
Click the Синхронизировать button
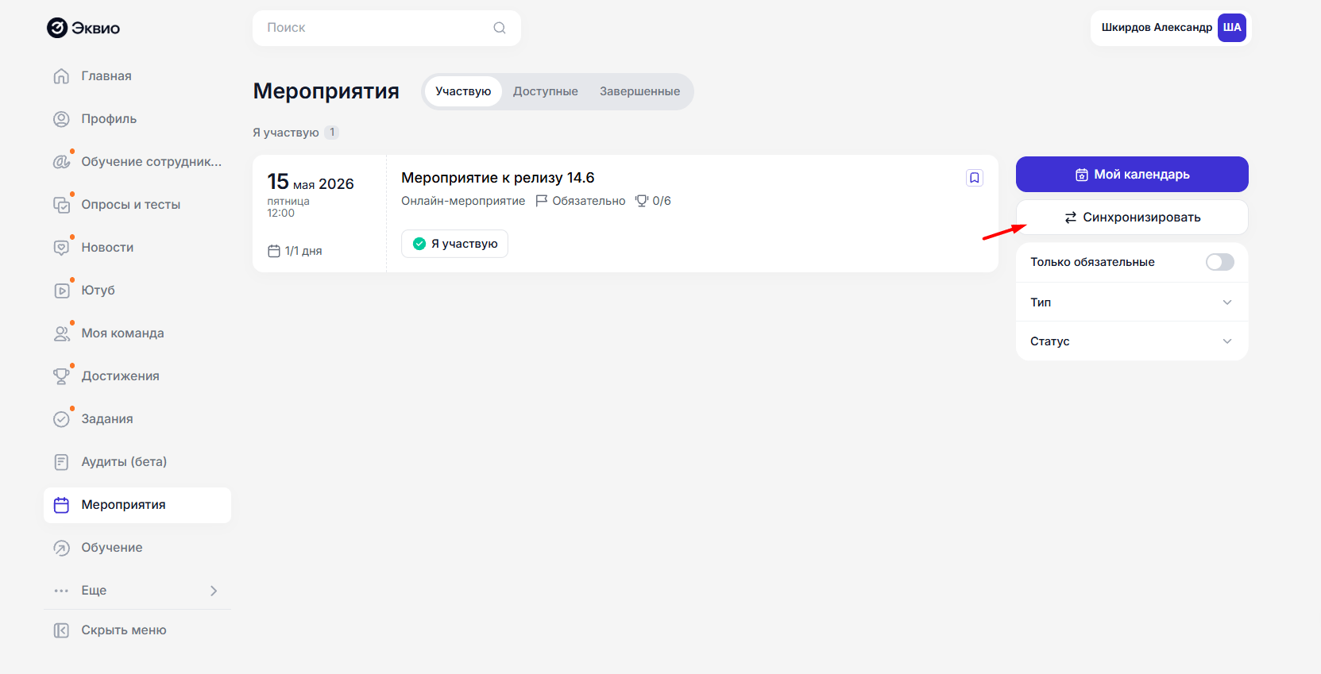point(1132,218)
